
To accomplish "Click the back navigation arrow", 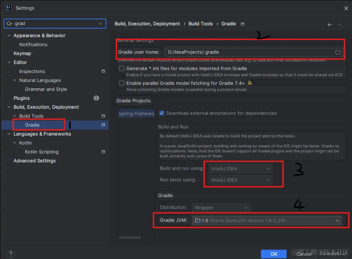I will pos(330,25).
